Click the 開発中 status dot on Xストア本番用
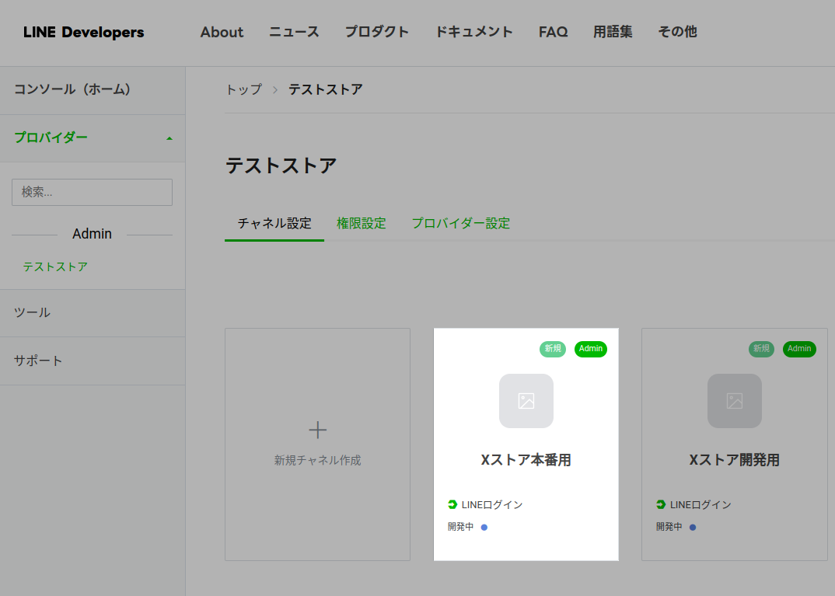The image size is (835, 596). [484, 528]
